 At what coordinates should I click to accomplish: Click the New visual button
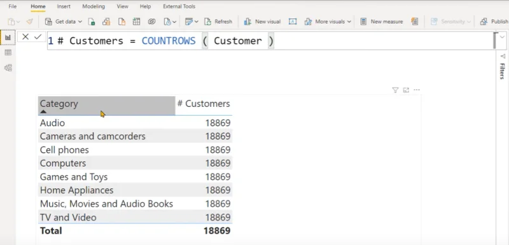pos(262,22)
